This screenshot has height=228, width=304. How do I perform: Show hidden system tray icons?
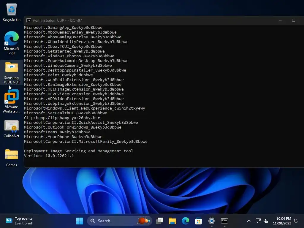249,221
